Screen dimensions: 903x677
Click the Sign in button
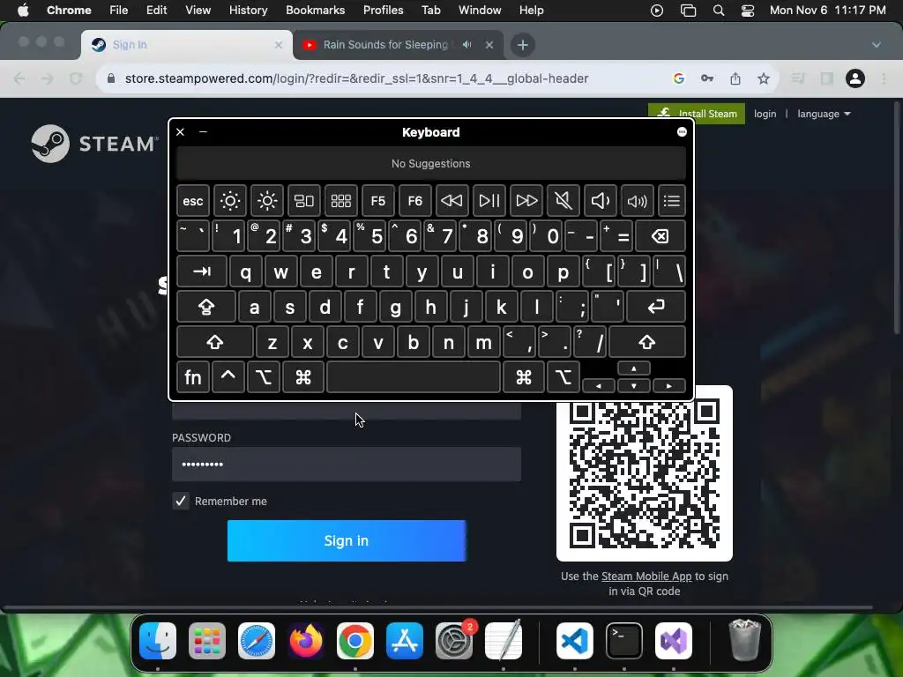pos(347,540)
